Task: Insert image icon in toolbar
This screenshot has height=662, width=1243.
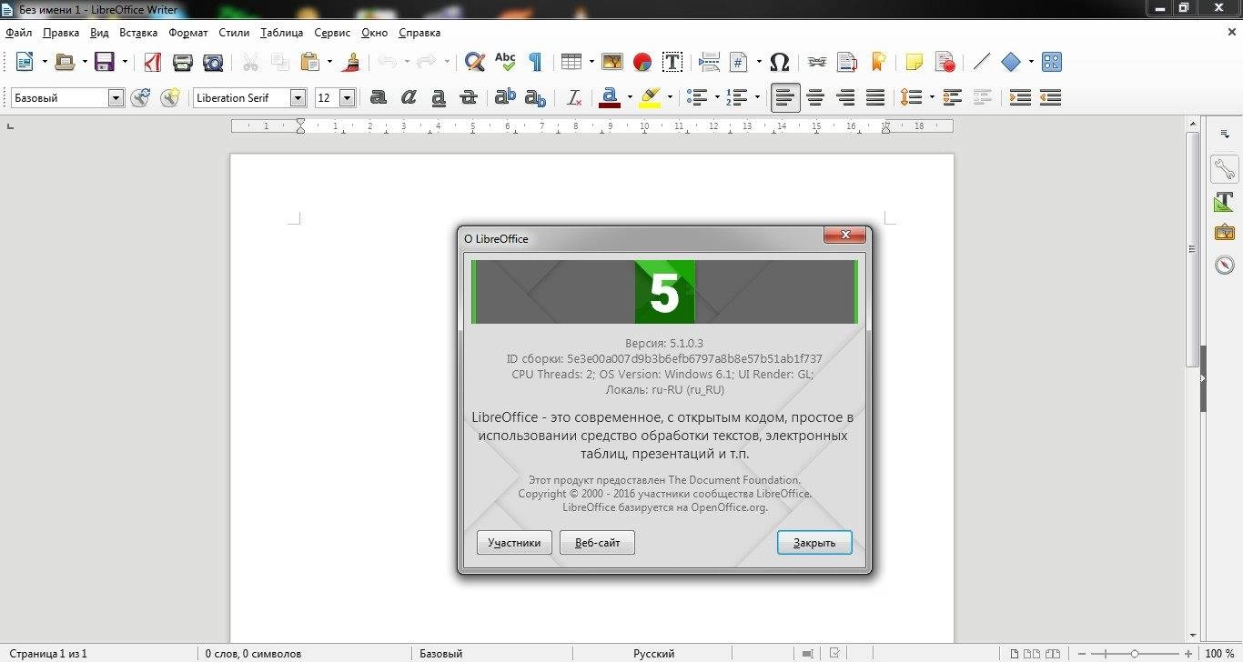Action: click(612, 62)
